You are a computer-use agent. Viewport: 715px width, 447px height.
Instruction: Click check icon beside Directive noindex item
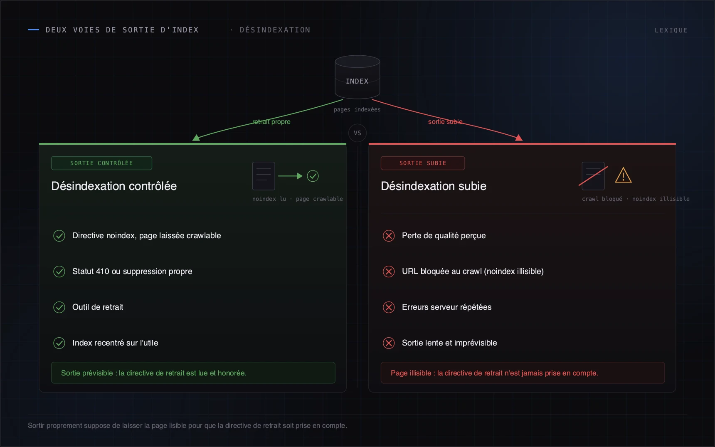point(59,236)
